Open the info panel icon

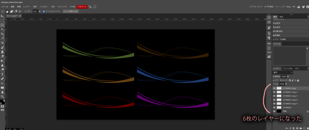[x=269, y=17]
